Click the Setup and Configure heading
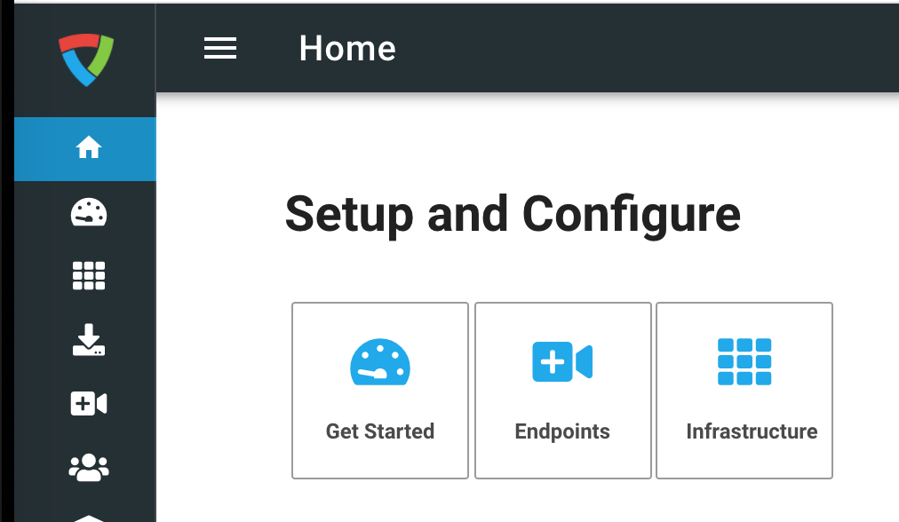The width and height of the screenshot is (899, 522). (513, 214)
